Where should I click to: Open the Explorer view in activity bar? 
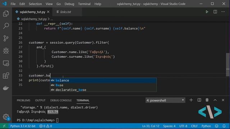point(6,14)
